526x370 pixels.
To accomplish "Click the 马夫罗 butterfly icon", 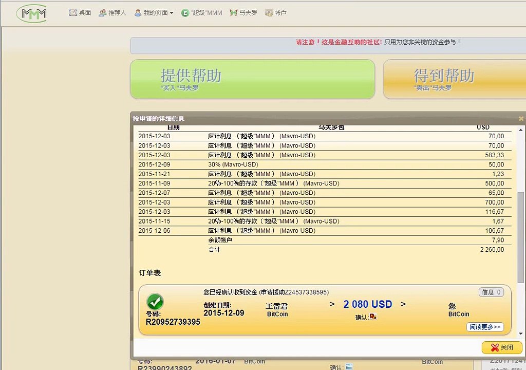I will point(234,13).
